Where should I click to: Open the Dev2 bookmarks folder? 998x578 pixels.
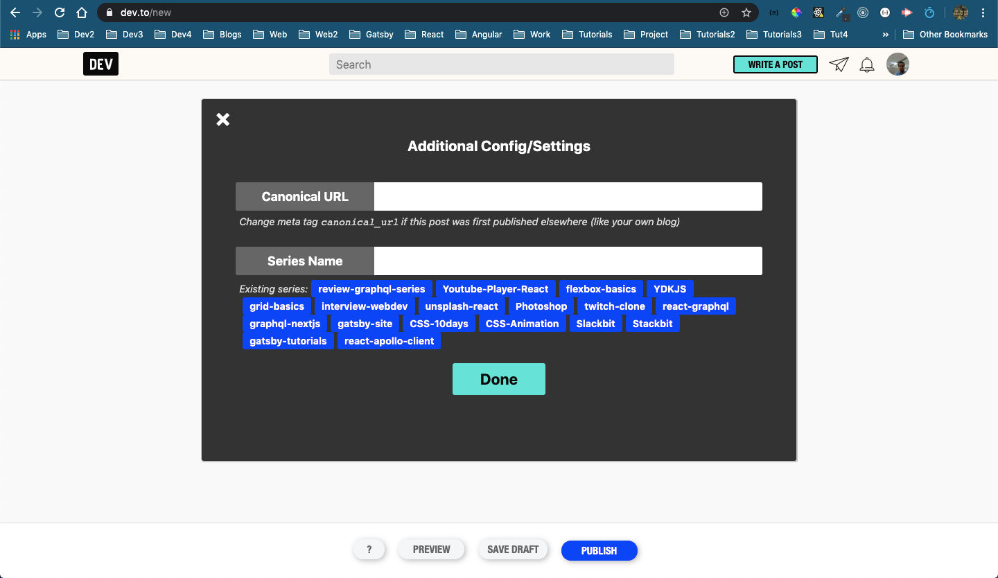(76, 34)
